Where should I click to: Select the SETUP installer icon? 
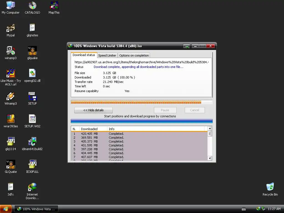pos(32,98)
